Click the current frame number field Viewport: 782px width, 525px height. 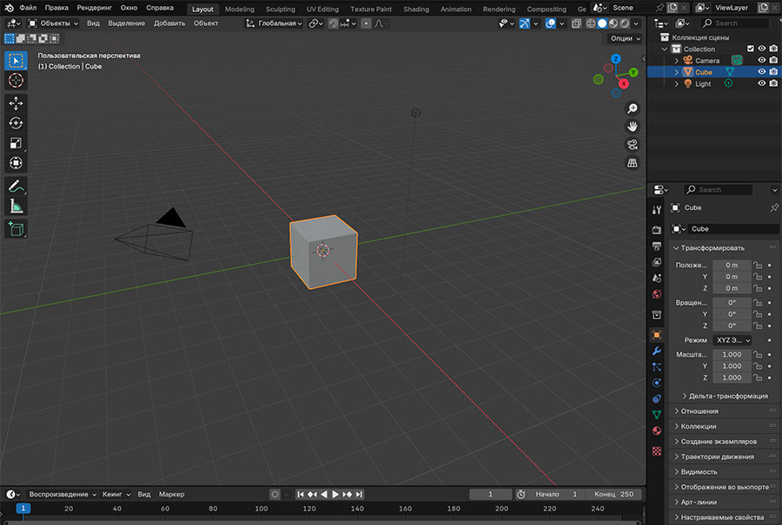tap(490, 494)
